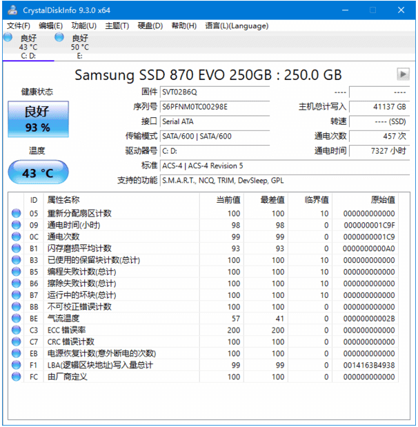Click status orb for LBA written row F1
The height and width of the screenshot is (427, 418).
pyautogui.click(x=16, y=365)
